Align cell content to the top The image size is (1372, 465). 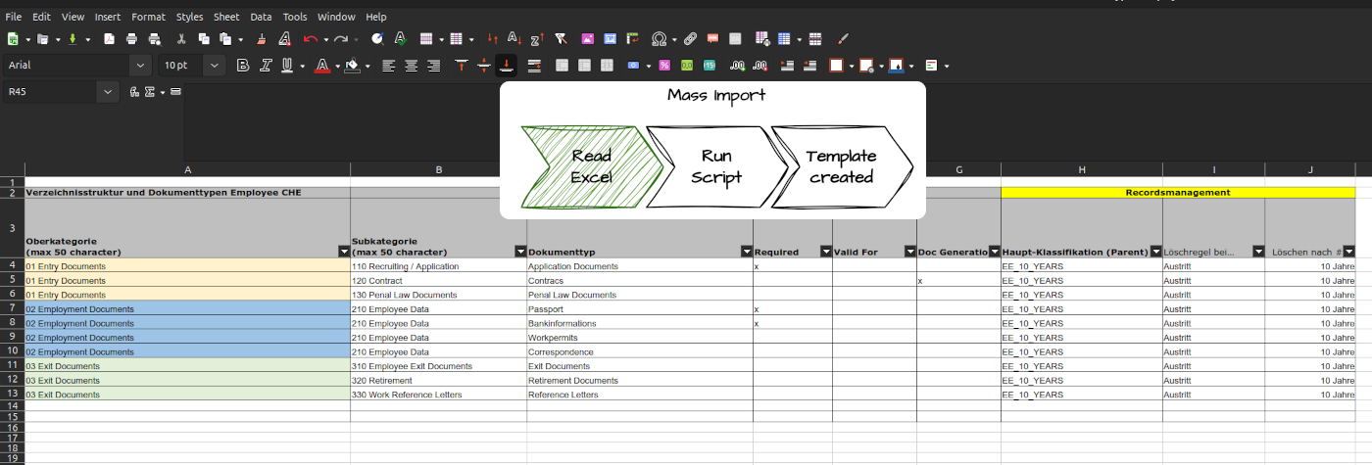pos(462,66)
